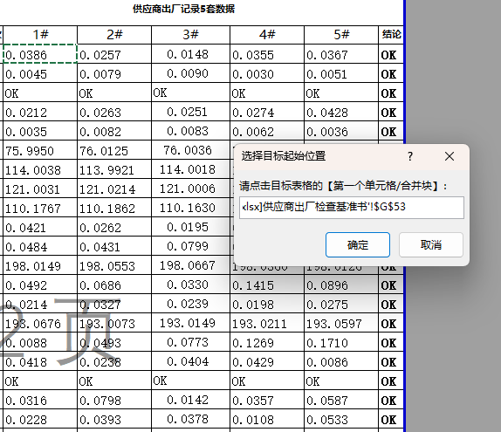Open the help question mark in dialog
501x432 pixels.
410,156
